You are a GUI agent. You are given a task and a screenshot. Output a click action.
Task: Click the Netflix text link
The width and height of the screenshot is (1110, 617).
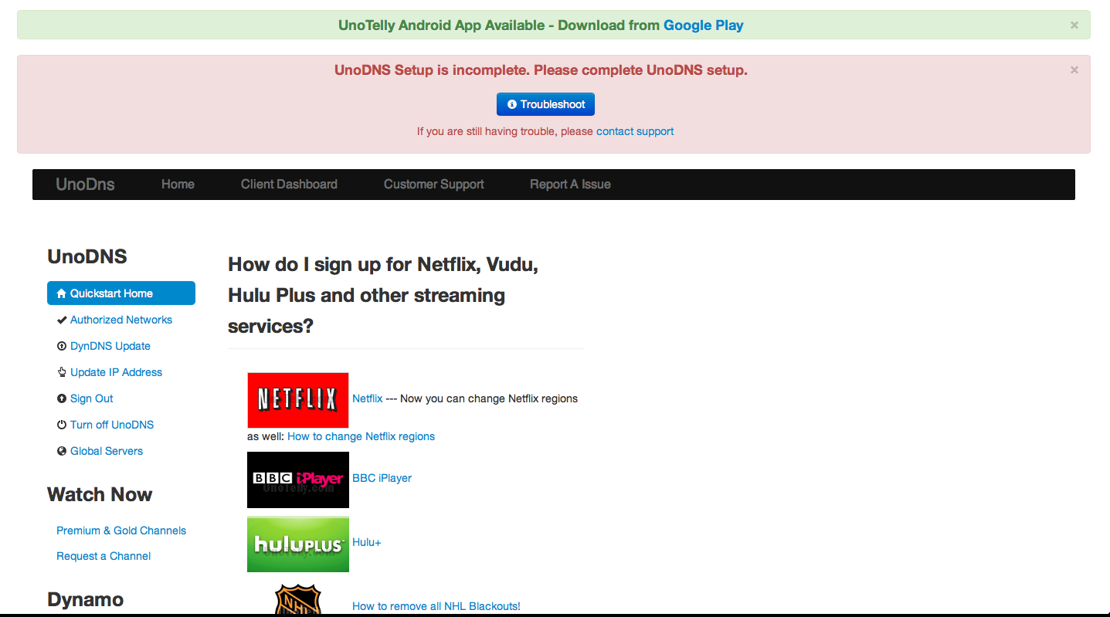[x=368, y=398]
